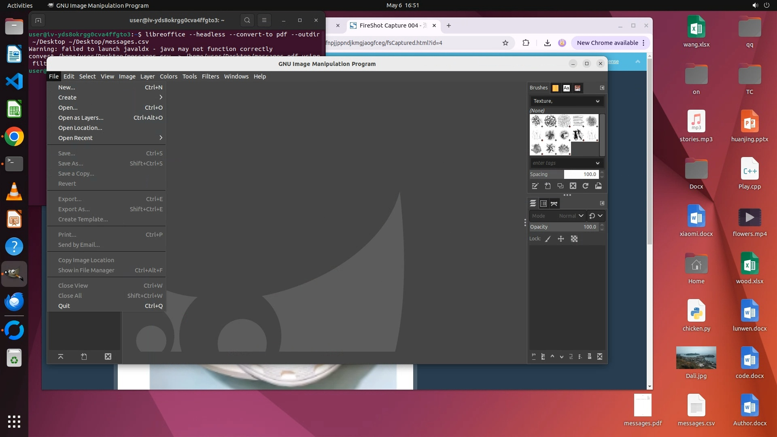Select Quit from File menu
777x437 pixels.
[x=64, y=306]
